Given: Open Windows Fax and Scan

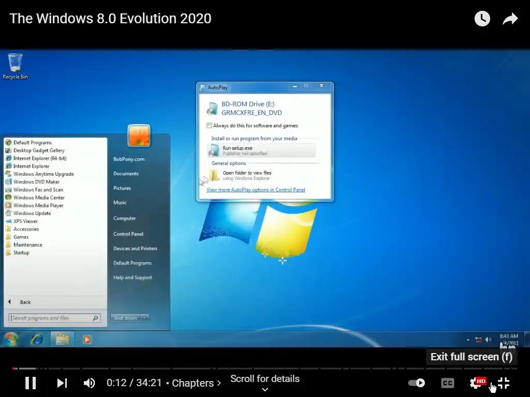Looking at the screenshot, I should (x=38, y=190).
